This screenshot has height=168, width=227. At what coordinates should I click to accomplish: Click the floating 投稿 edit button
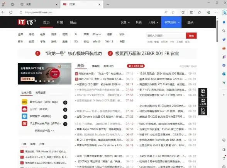click(203, 111)
